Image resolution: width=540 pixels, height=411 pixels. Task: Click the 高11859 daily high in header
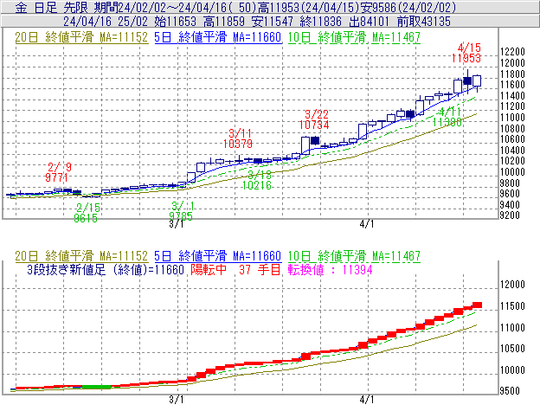[x=224, y=22]
